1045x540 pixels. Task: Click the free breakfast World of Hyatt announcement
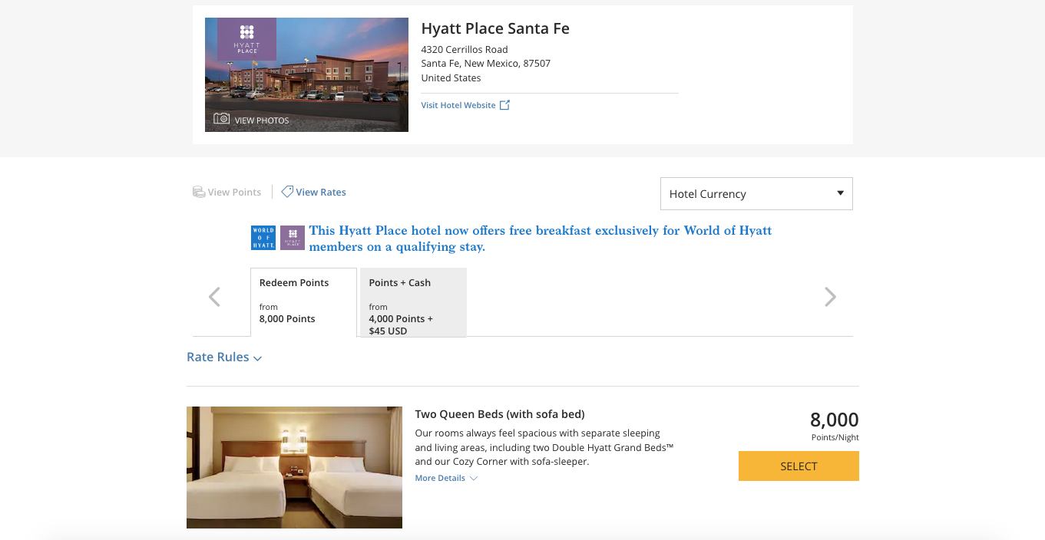click(540, 239)
